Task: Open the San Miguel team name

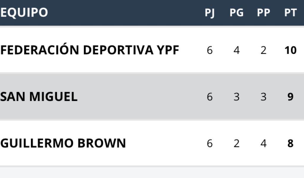Action: pyautogui.click(x=39, y=97)
